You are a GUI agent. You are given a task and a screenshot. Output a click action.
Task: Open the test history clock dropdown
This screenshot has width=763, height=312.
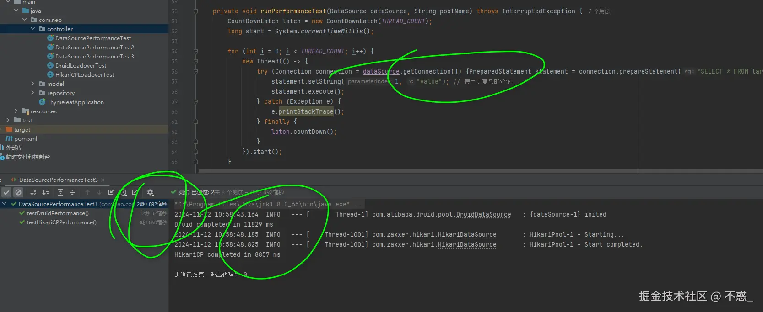(x=124, y=192)
